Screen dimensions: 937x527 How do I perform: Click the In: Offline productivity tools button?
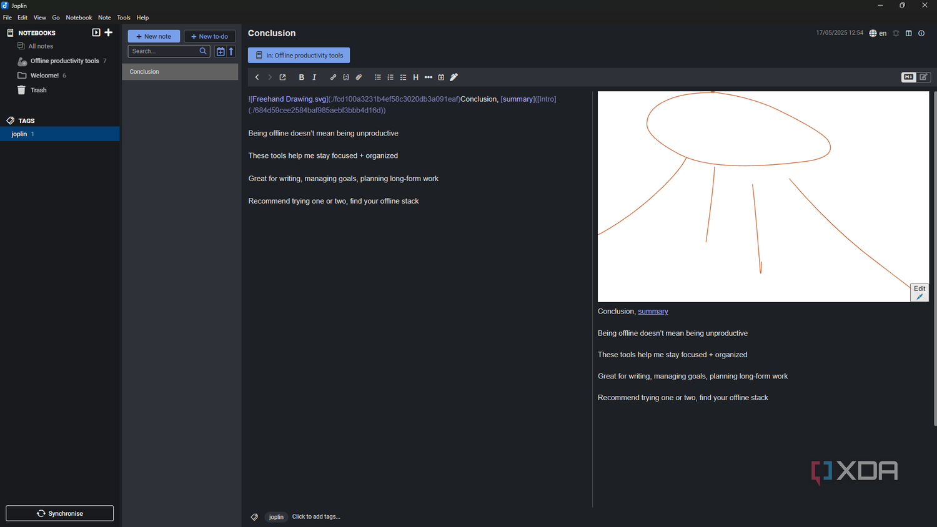tap(299, 55)
